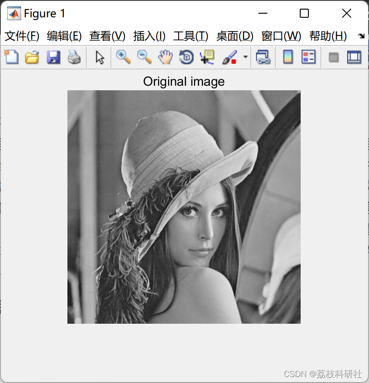Close the Figure 1 window
Screen dimensions: 369x383
tap(347, 13)
